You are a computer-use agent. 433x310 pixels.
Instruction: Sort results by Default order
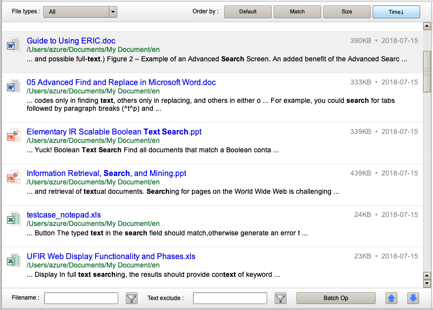tap(248, 12)
